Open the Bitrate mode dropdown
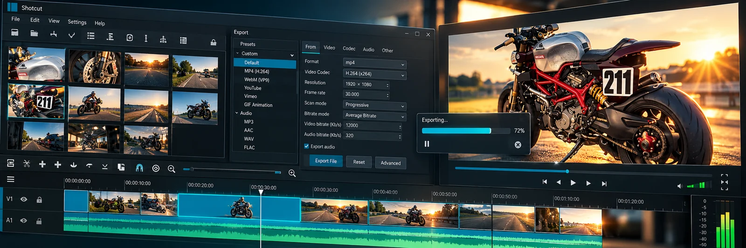Viewport: 746px width, 248px height. [x=375, y=116]
